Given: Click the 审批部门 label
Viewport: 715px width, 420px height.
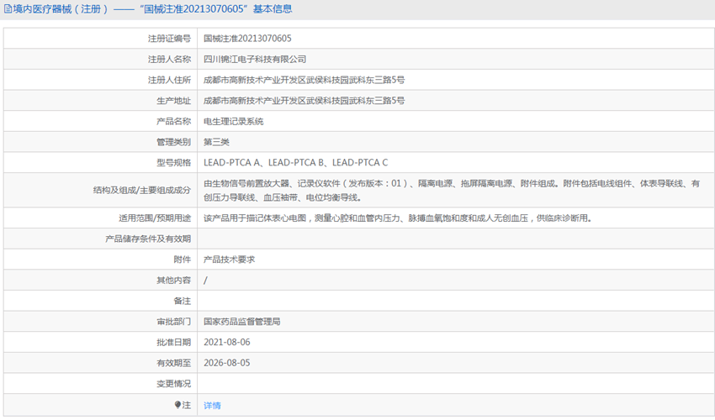Looking at the screenshot, I should [x=174, y=322].
